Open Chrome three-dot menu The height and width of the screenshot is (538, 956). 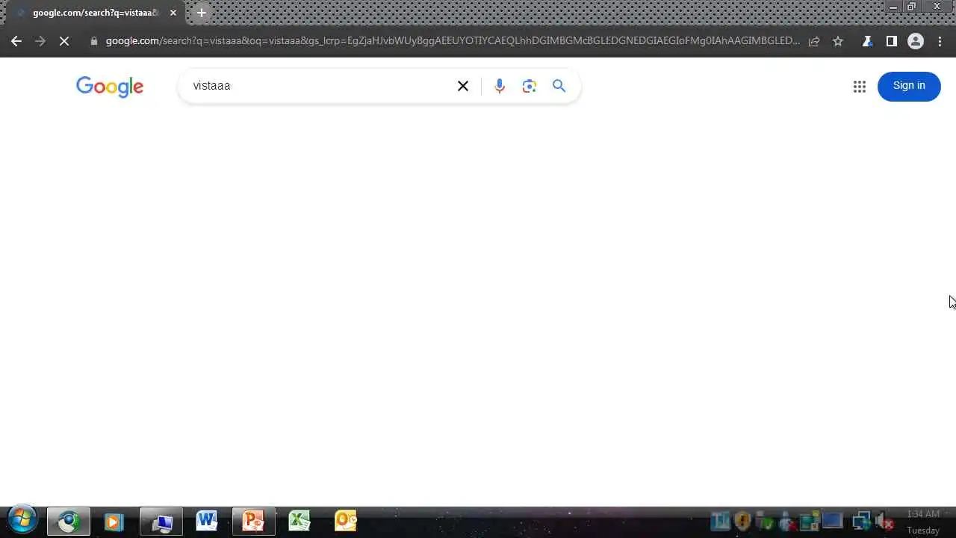click(940, 41)
